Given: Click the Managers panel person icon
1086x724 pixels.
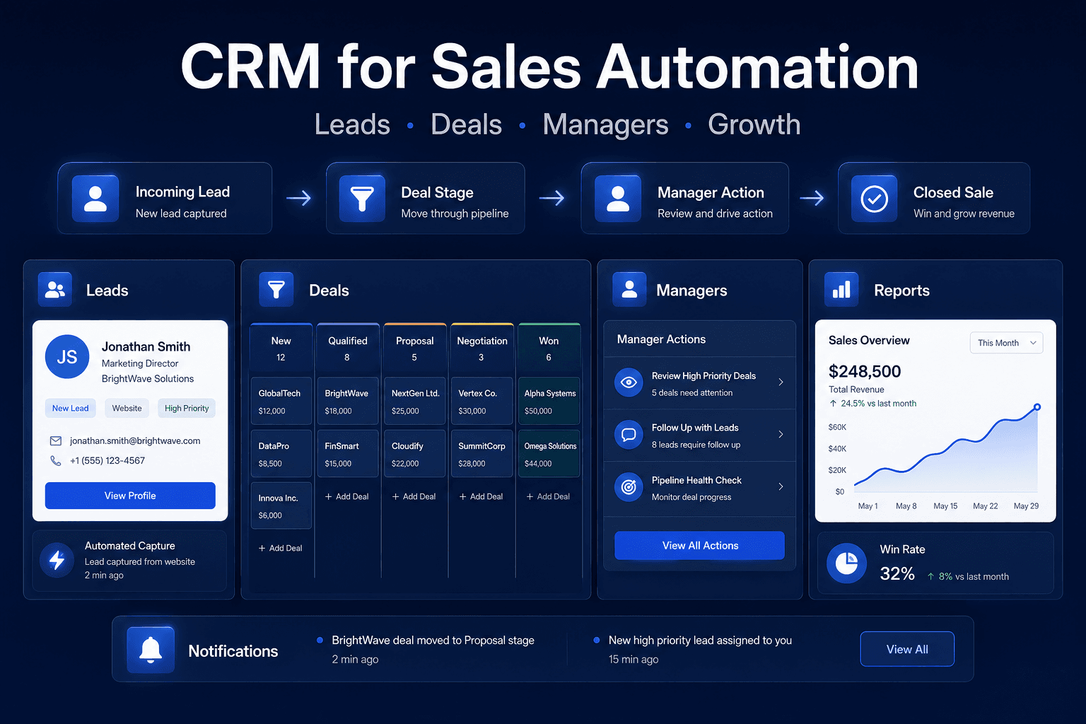Looking at the screenshot, I should (629, 289).
